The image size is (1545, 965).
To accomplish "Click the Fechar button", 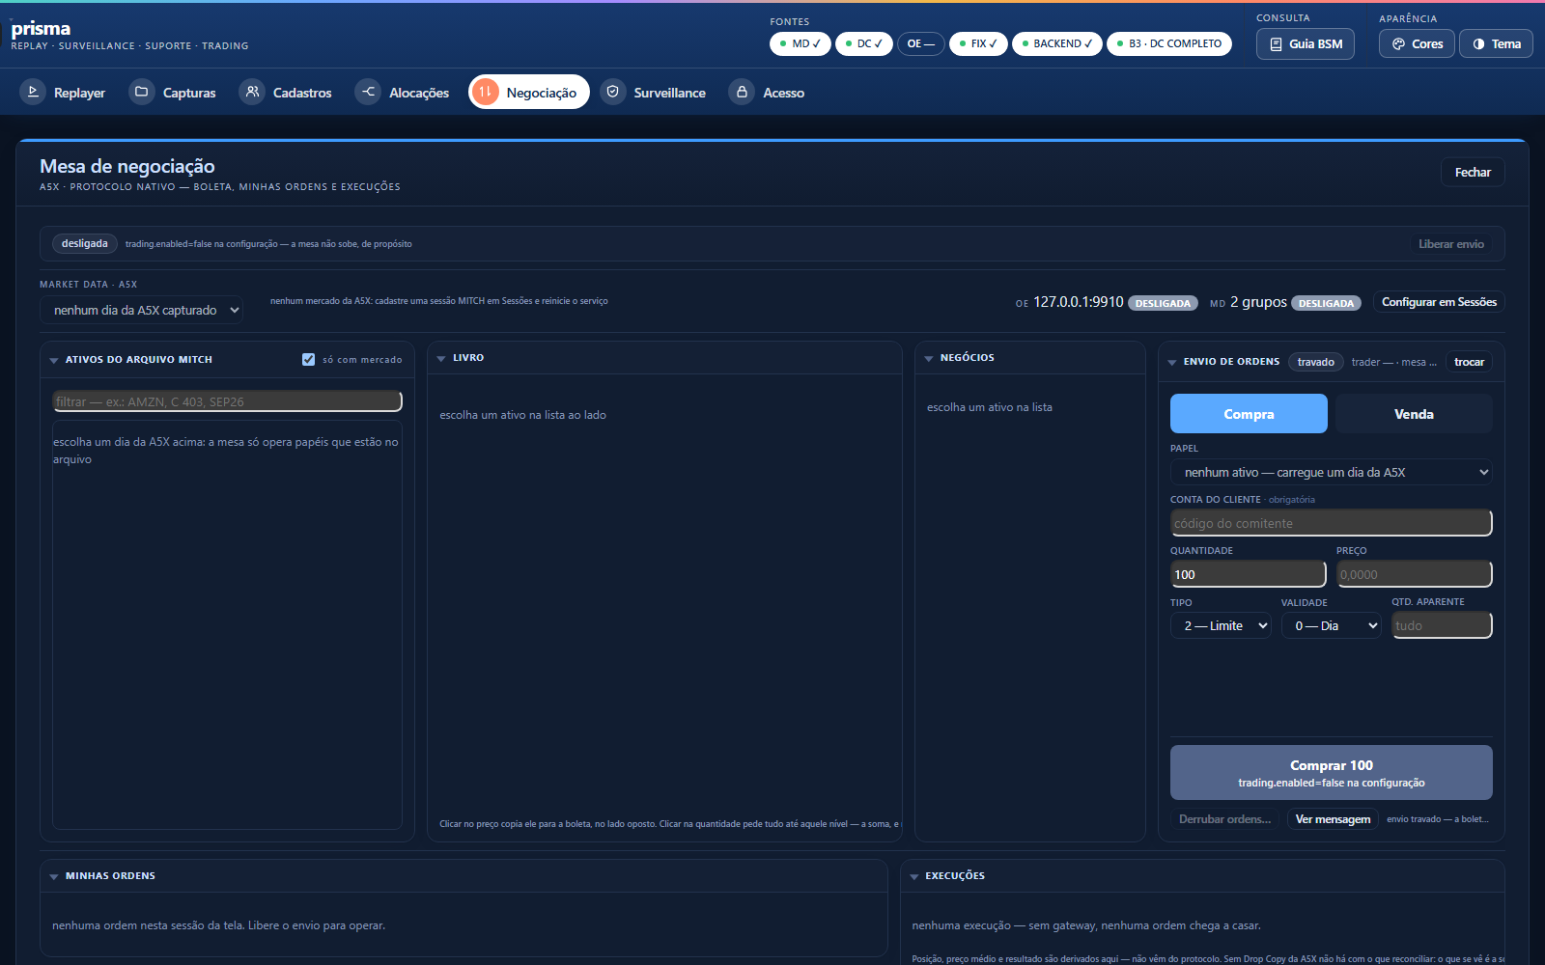I will click(1473, 172).
